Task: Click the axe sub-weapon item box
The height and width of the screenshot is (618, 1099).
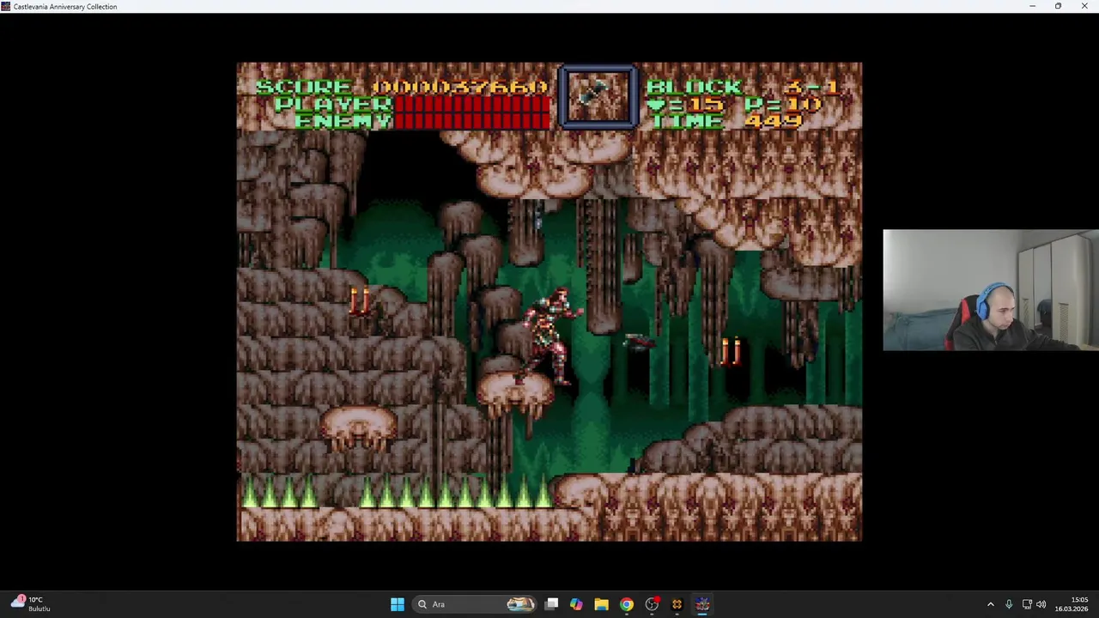Action: pos(598,96)
